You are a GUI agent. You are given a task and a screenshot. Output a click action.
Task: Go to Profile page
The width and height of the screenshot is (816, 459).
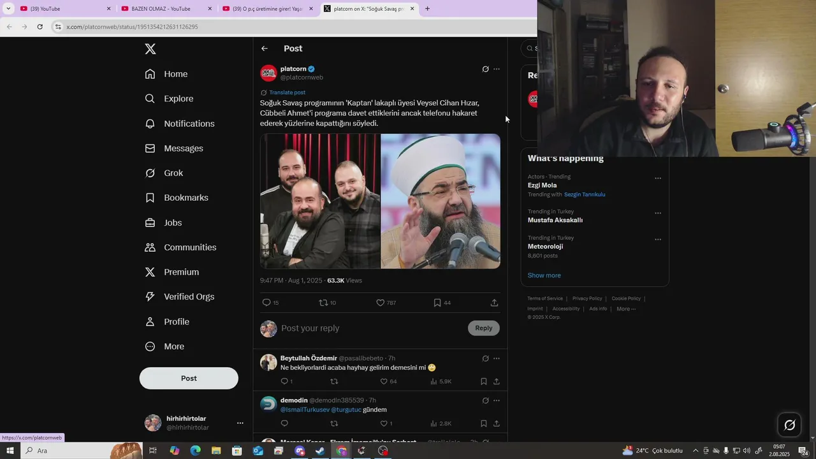tap(167, 322)
